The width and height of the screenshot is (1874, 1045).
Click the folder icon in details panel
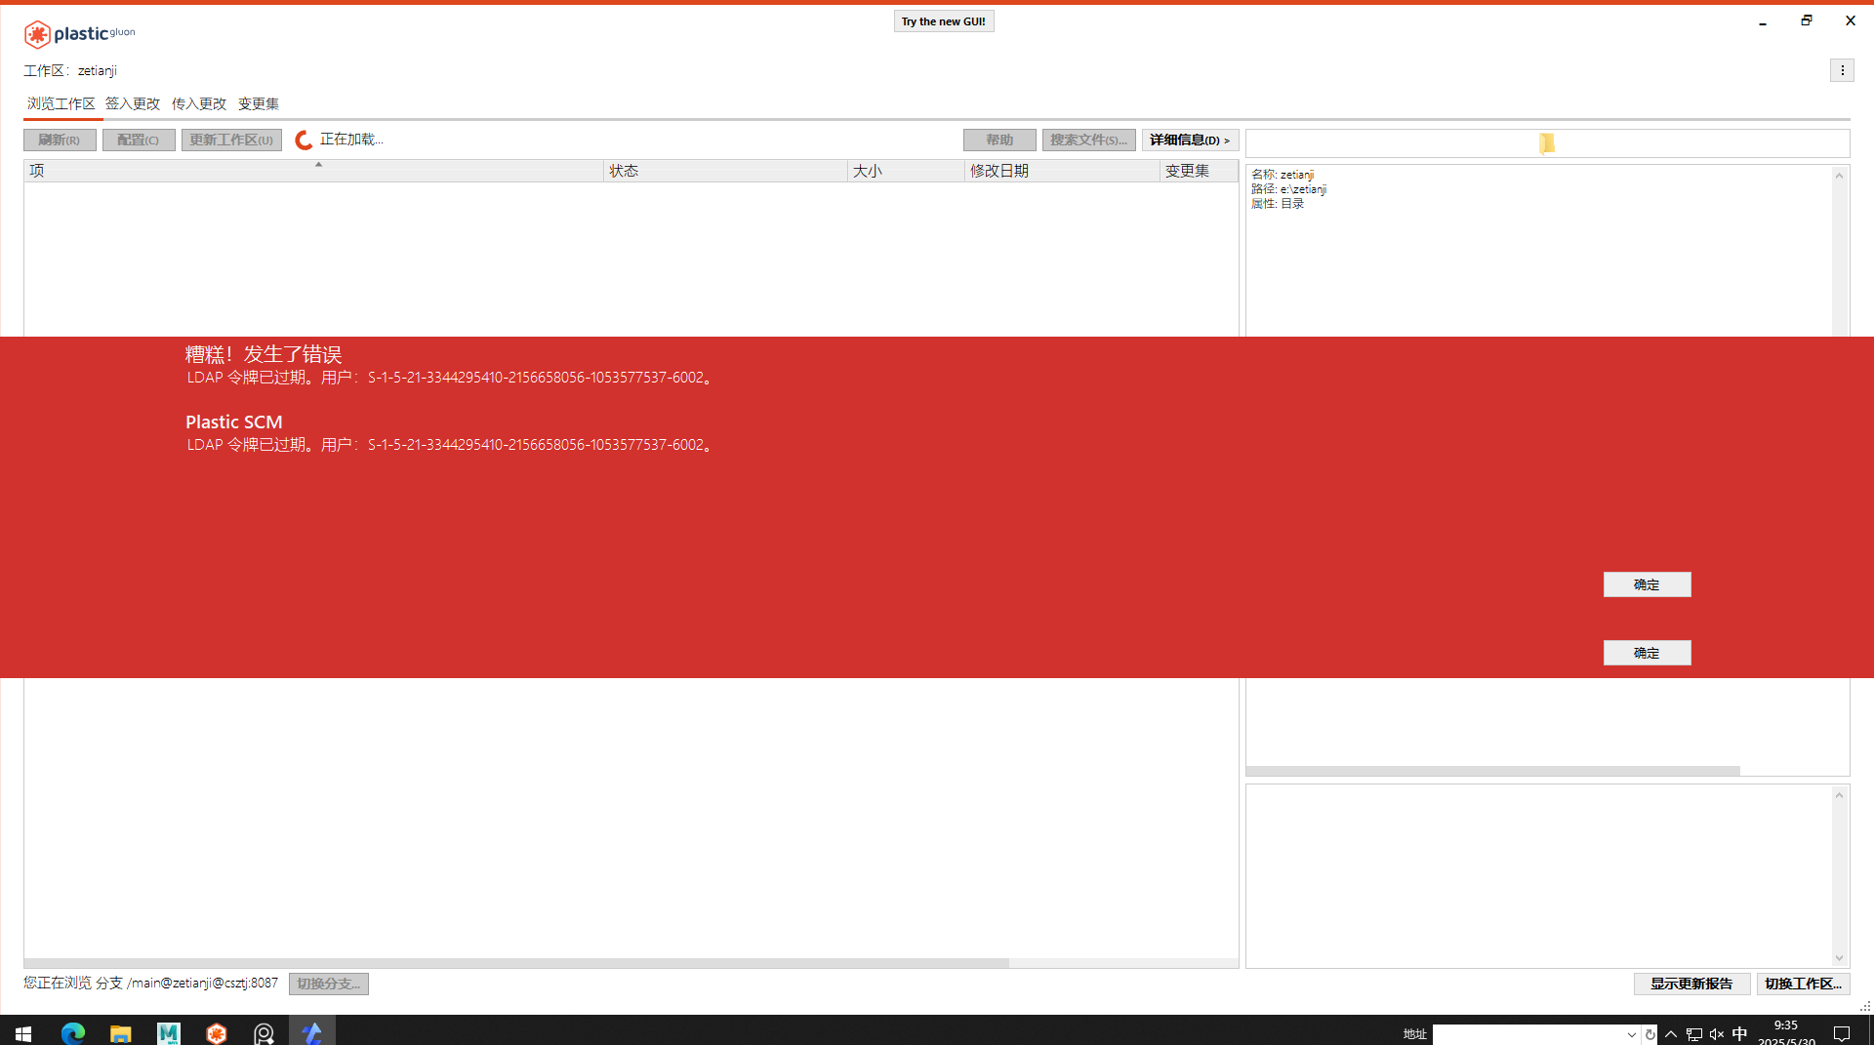click(x=1547, y=143)
